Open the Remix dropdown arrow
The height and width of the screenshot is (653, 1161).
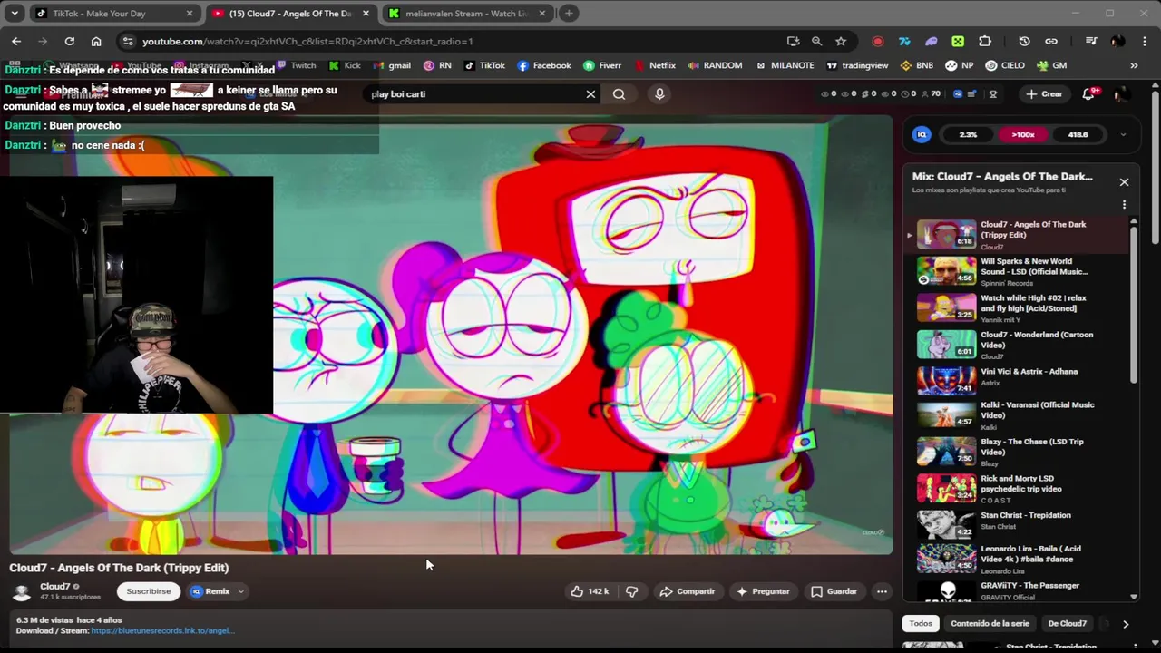[x=240, y=591]
